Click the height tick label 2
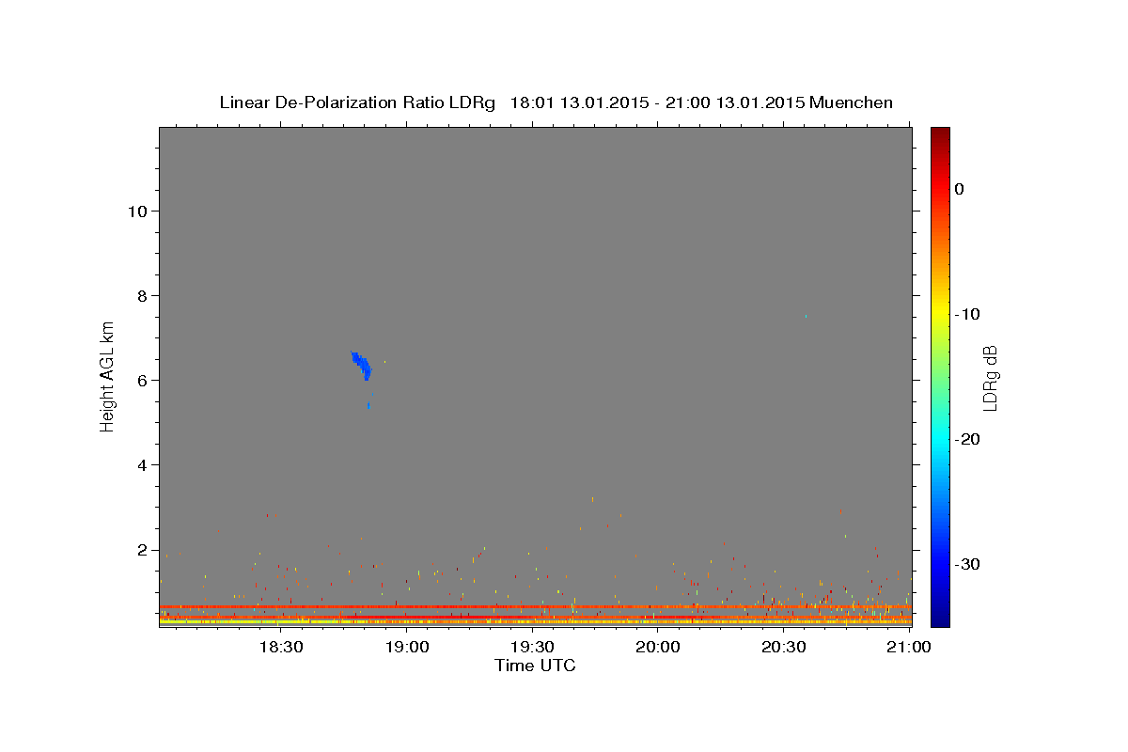The height and width of the screenshot is (752, 1128). (140, 550)
